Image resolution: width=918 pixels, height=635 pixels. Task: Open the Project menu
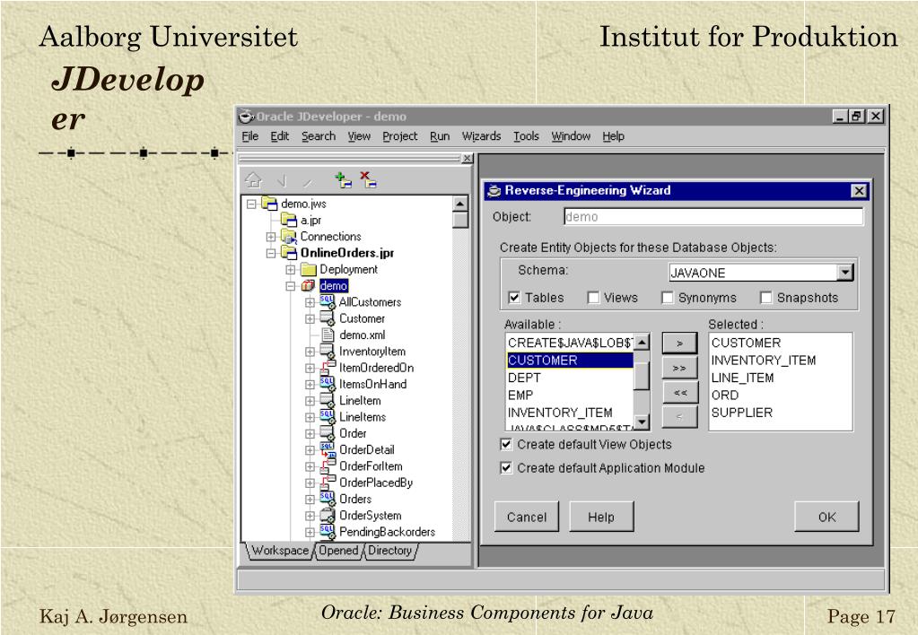(x=400, y=135)
